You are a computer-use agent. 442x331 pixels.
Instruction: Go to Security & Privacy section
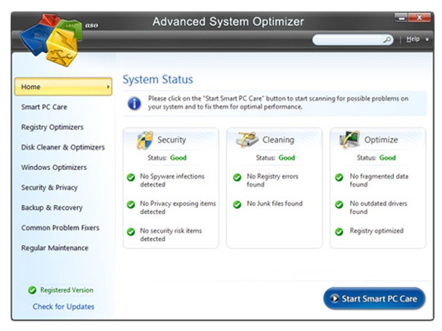(49, 188)
